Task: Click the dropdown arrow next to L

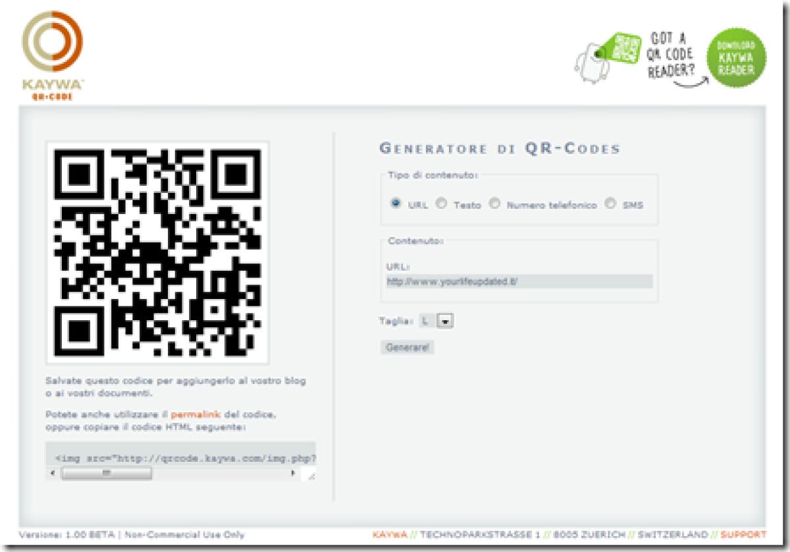Action: coord(446,321)
